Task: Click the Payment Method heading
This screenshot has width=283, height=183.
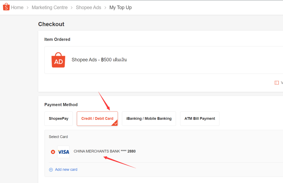Action: click(x=61, y=105)
